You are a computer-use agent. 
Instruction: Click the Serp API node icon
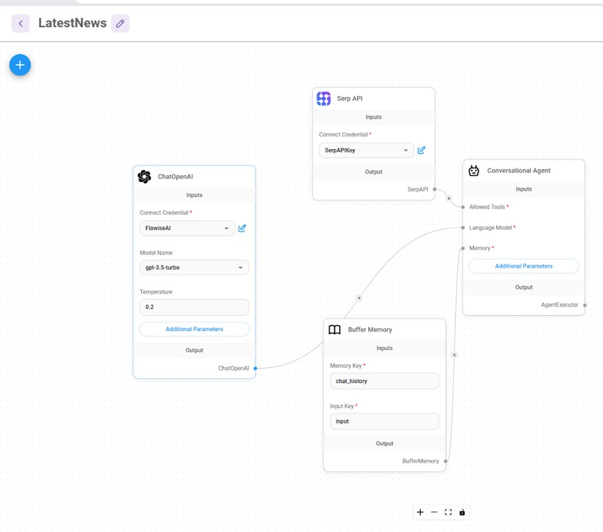tap(323, 98)
